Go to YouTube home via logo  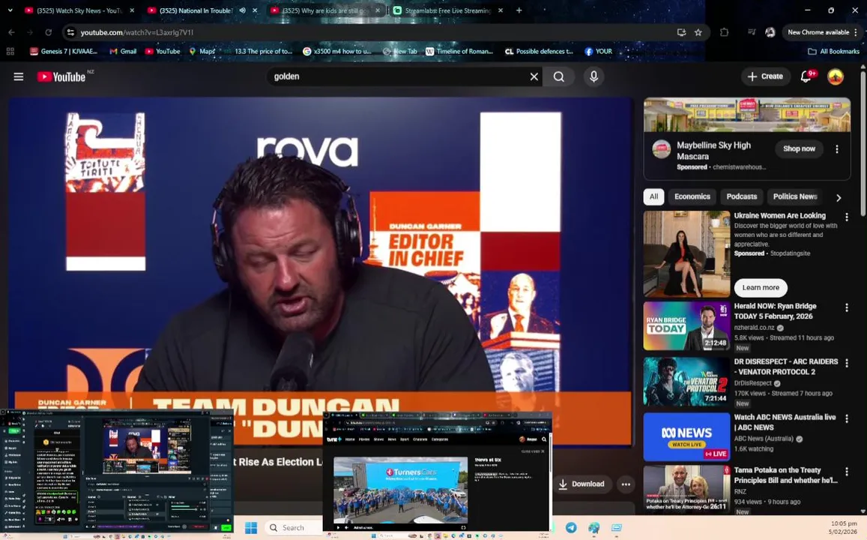click(61, 76)
